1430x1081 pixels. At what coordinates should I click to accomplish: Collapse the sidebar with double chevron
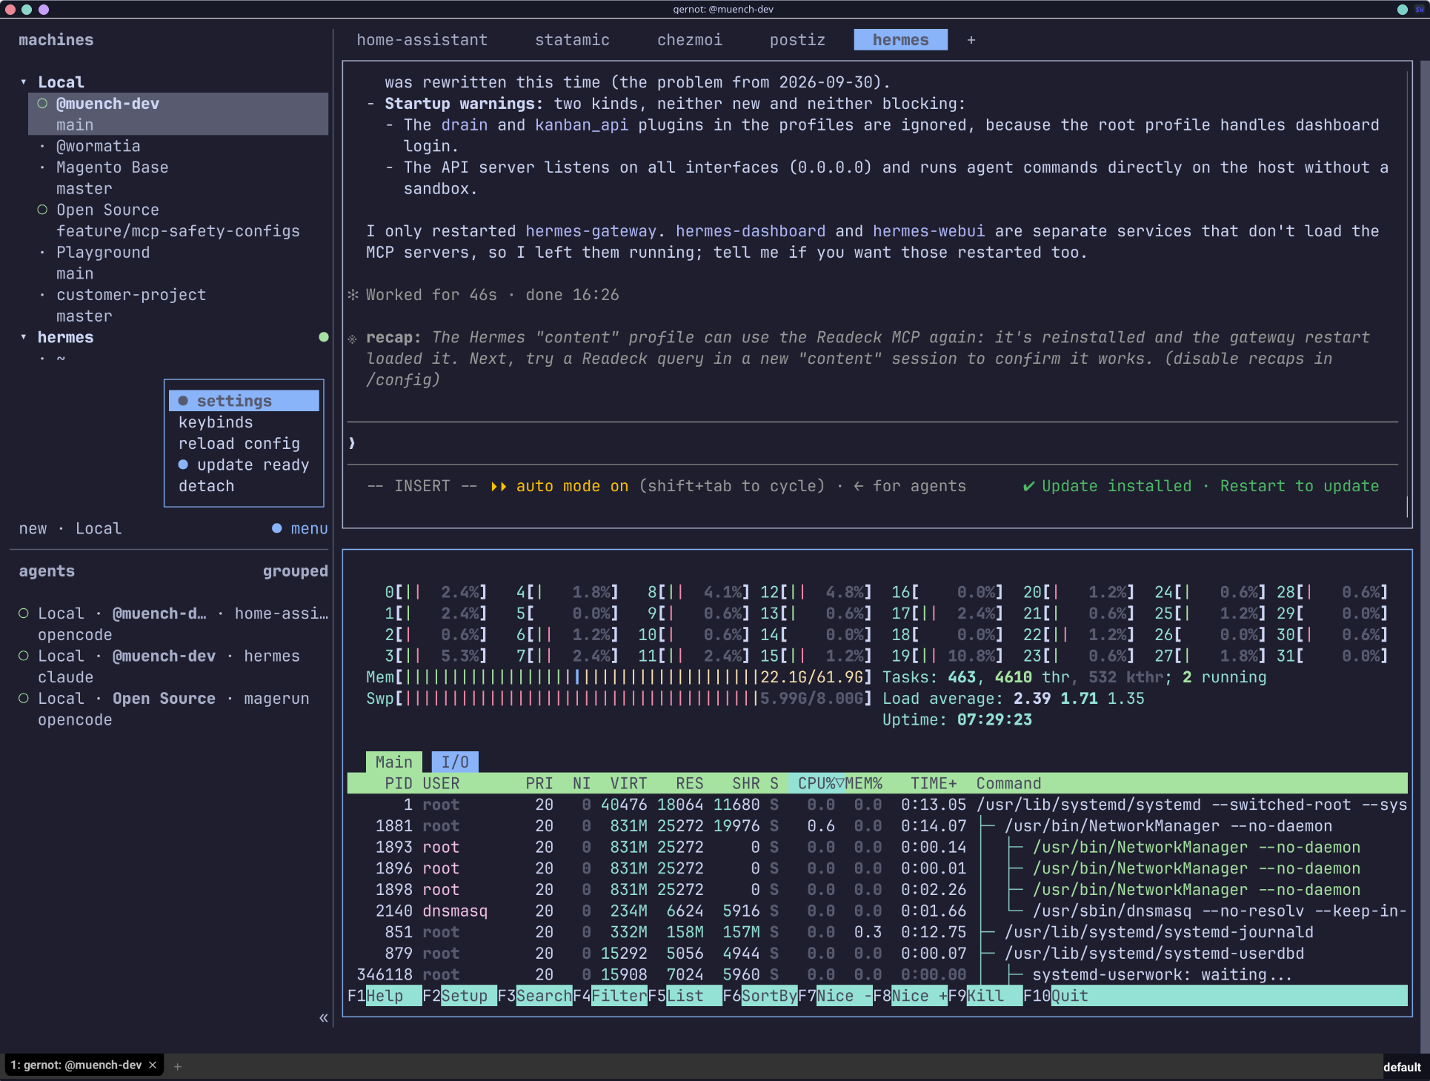tap(324, 1018)
